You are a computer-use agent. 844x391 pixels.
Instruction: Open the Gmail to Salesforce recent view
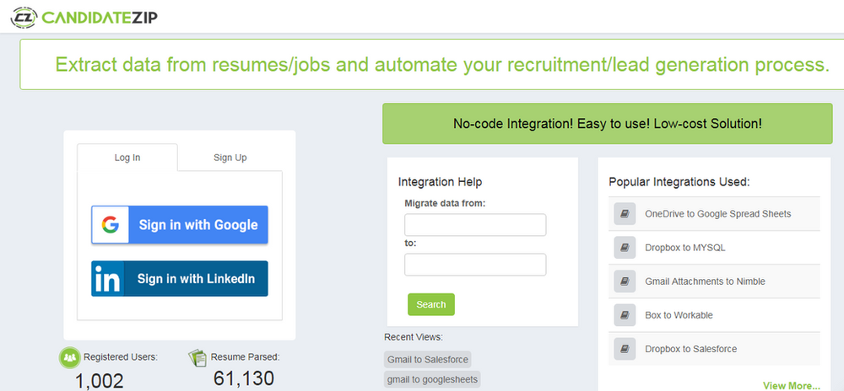[427, 360]
